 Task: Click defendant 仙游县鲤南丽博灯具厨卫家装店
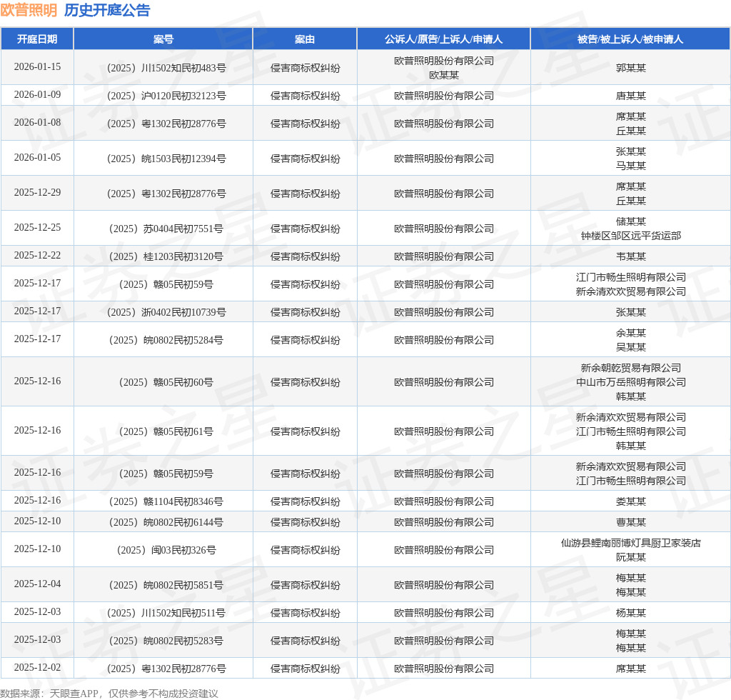pos(631,543)
